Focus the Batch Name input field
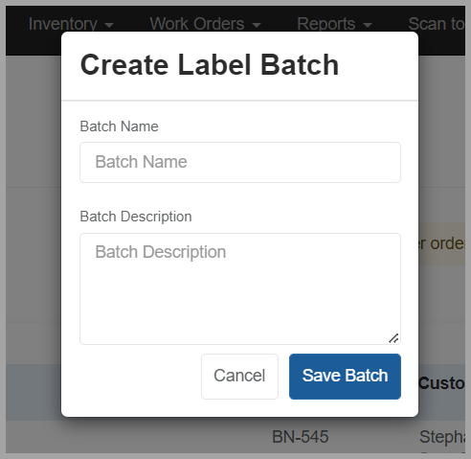Viewport: 471px width, 459px height. point(240,162)
